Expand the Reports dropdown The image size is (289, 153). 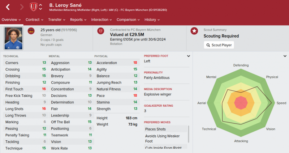(78, 20)
